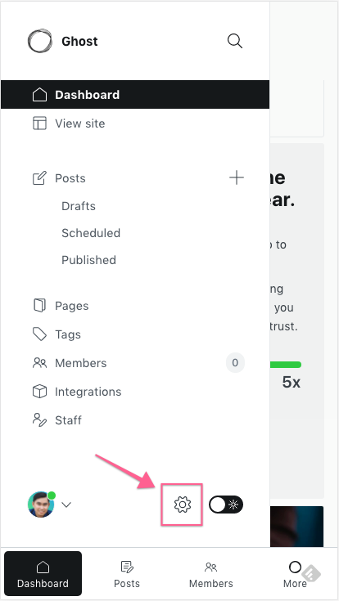The height and width of the screenshot is (601, 339).
Task: Click the green progress bar
Action: coord(286,365)
